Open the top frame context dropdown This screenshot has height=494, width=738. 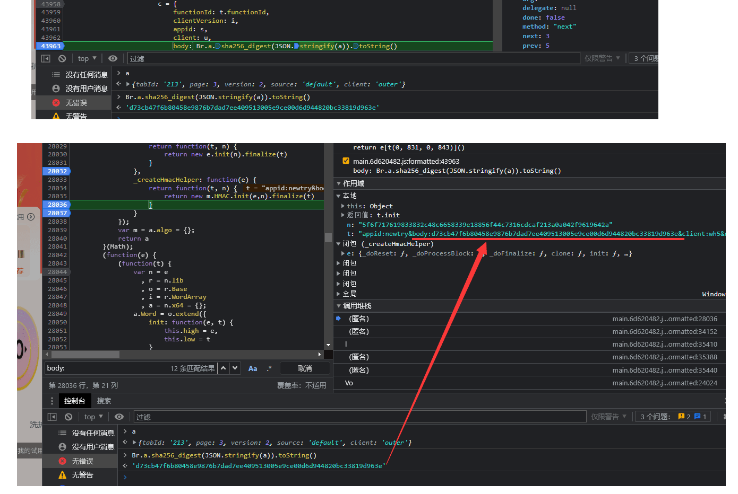[93, 417]
